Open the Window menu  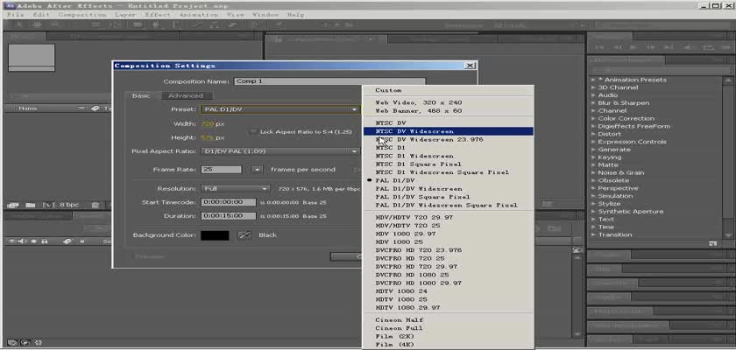click(x=265, y=15)
